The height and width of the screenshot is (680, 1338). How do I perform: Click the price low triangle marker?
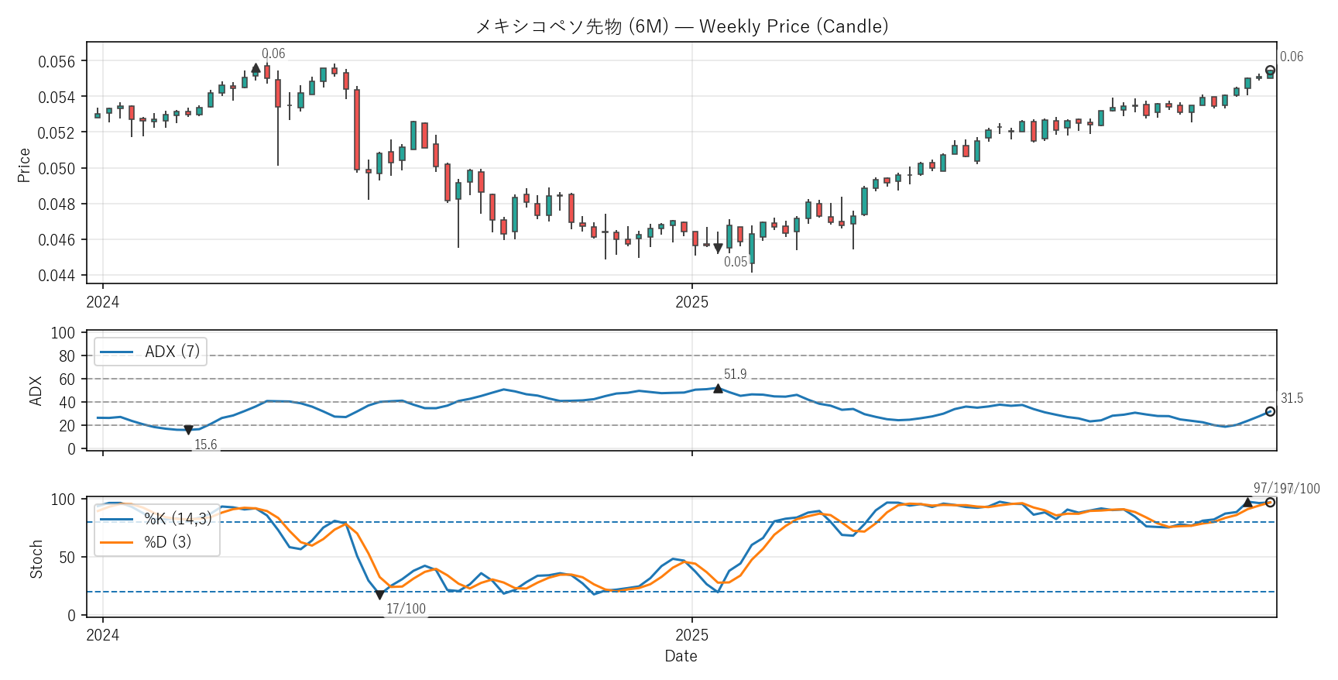[718, 249]
